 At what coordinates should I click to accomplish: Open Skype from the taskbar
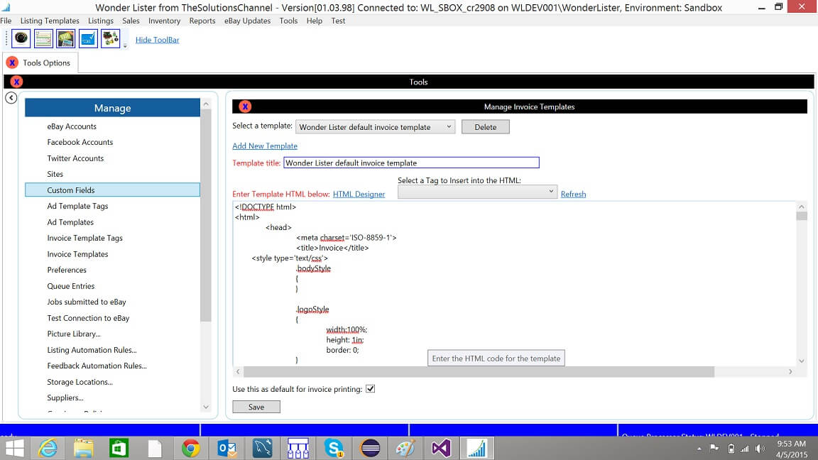point(333,448)
